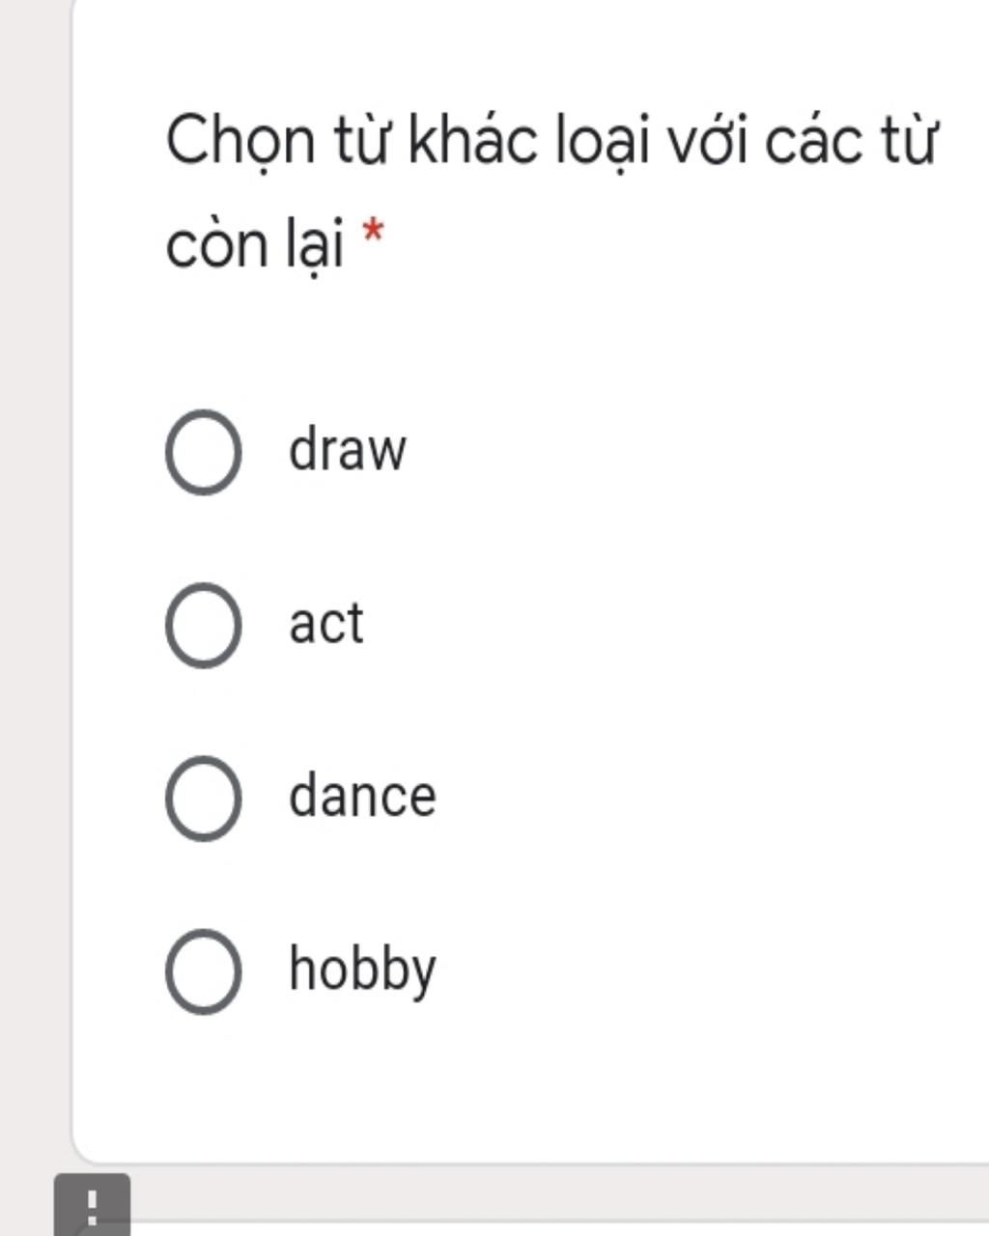Tap the 'hobby' option label text
Image resolution: width=989 pixels, height=1236 pixels.
pyautogui.click(x=362, y=970)
